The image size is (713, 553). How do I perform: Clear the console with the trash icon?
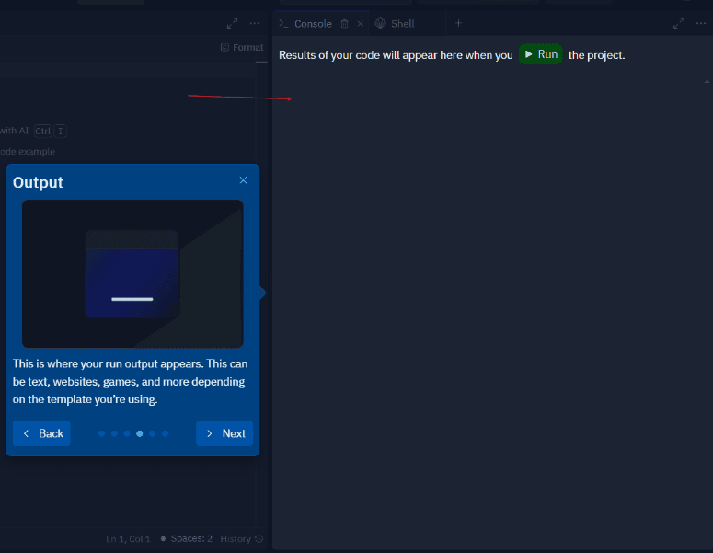click(344, 24)
